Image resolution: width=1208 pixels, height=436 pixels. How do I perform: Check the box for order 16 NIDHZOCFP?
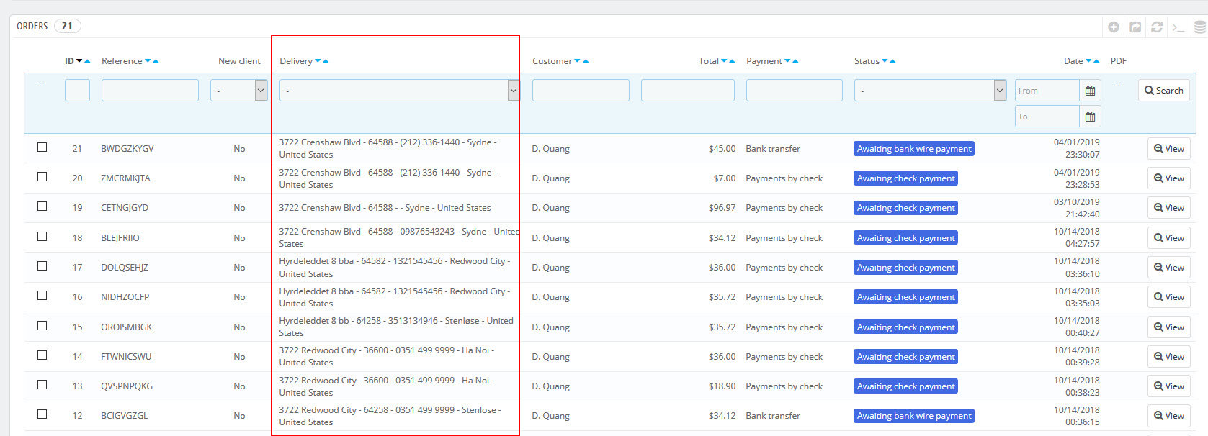tap(42, 295)
